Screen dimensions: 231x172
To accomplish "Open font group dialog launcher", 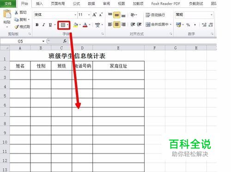I will (x=103, y=34).
